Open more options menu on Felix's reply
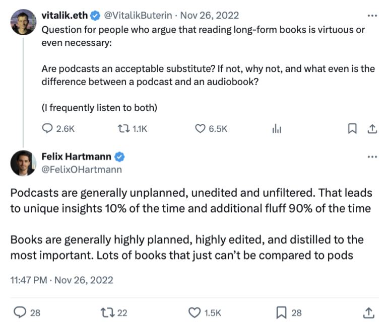 tap(372, 156)
